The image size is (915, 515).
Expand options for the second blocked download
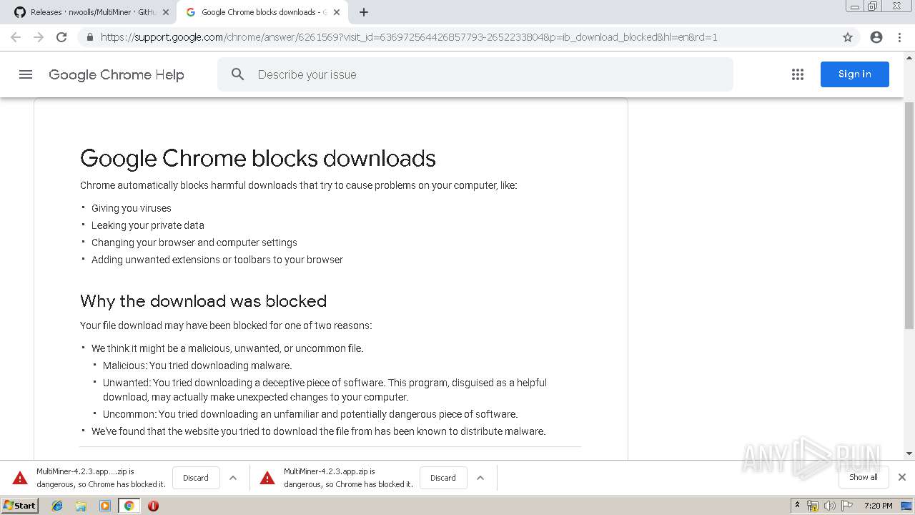click(x=480, y=478)
